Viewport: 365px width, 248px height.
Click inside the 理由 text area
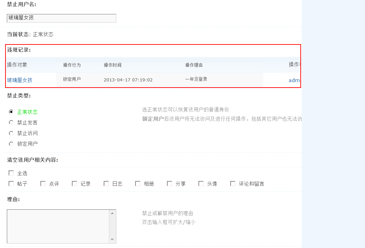[58, 226]
